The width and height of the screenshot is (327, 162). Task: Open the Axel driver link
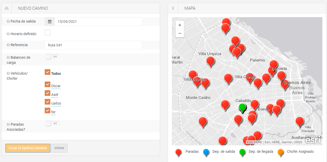(x=54, y=95)
